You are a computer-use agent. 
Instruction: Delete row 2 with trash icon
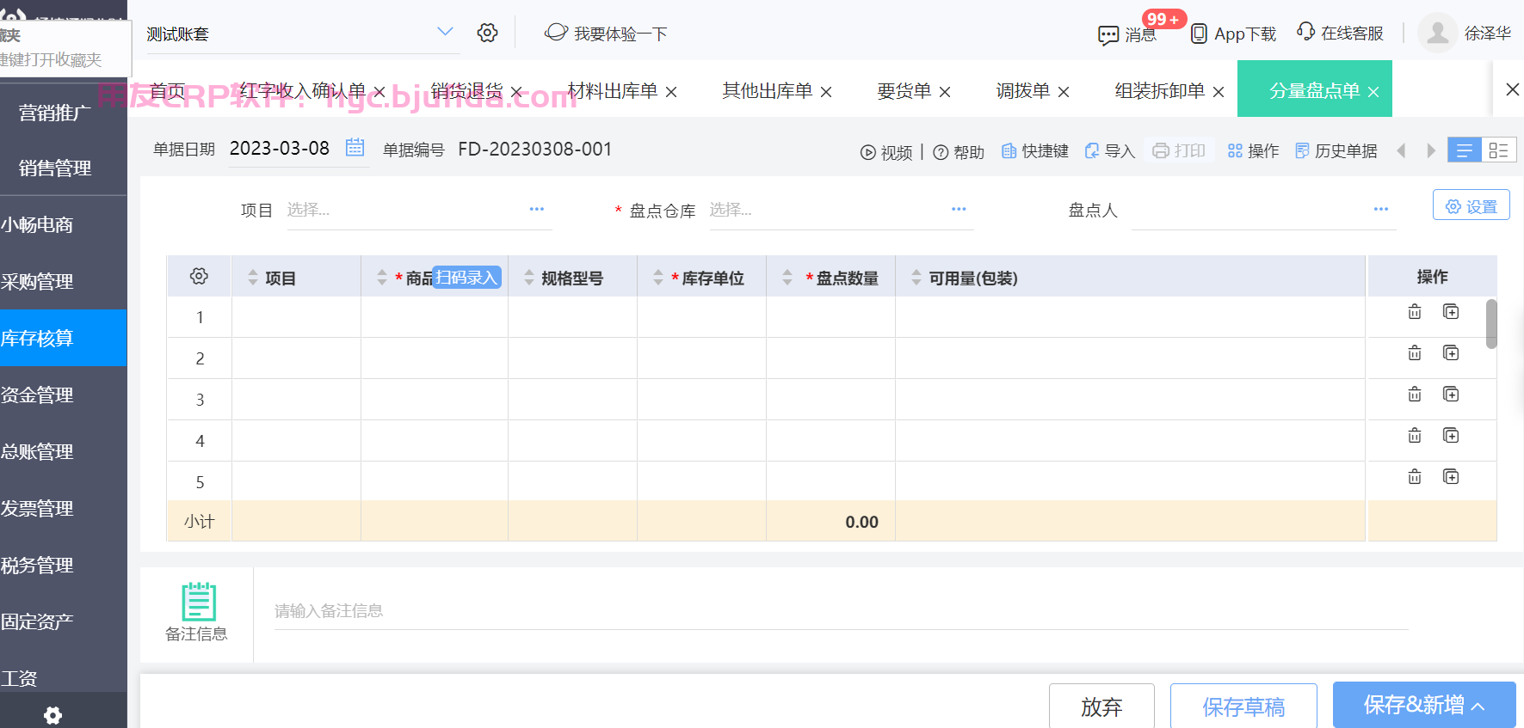coord(1415,353)
